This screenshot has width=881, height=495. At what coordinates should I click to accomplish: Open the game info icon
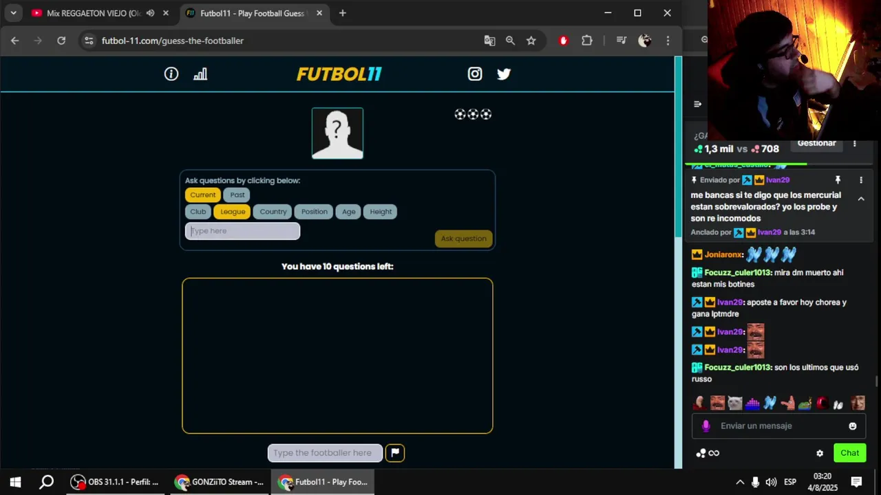(171, 74)
